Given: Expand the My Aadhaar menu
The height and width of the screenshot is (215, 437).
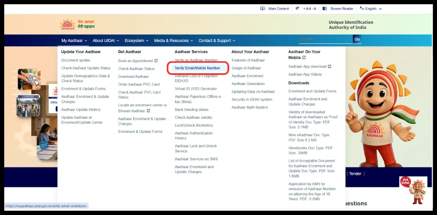Looking at the screenshot, I should [74, 40].
